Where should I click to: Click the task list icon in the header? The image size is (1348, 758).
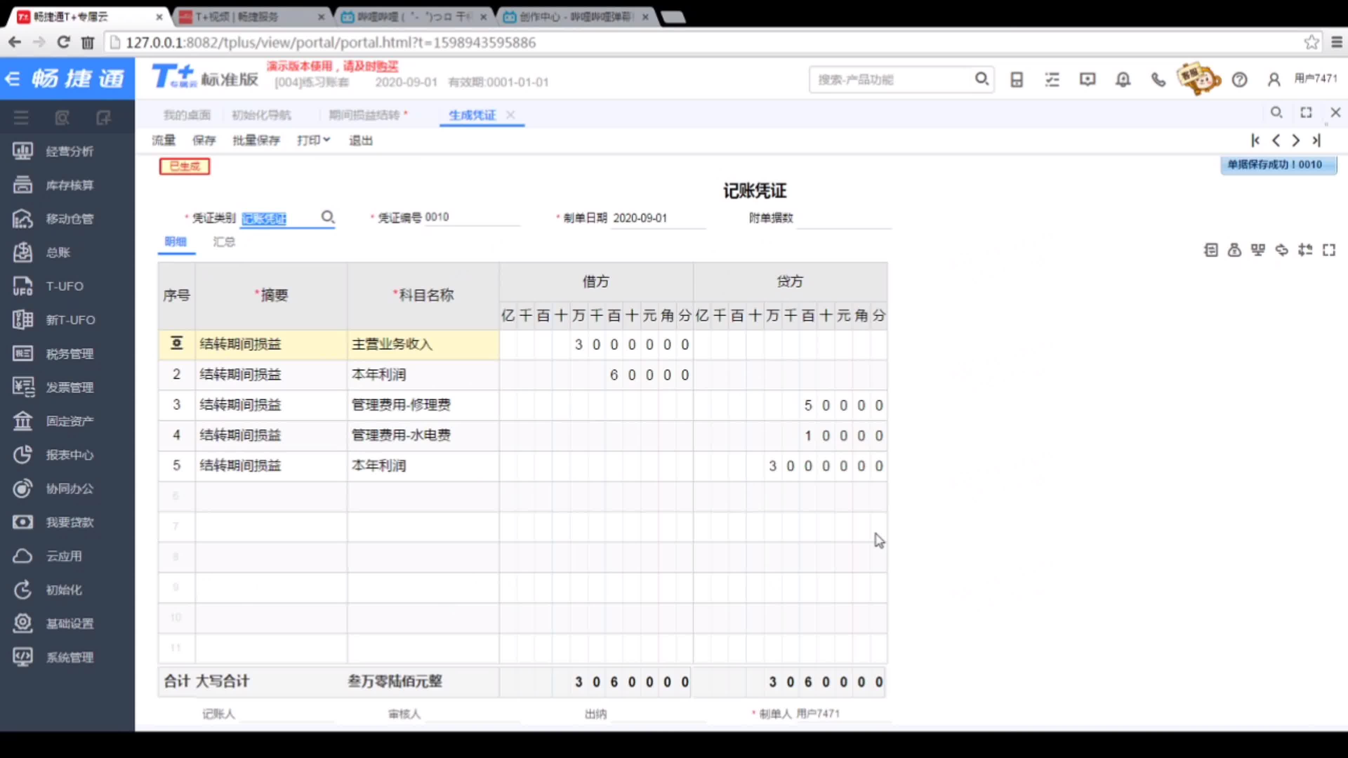[x=1052, y=80]
